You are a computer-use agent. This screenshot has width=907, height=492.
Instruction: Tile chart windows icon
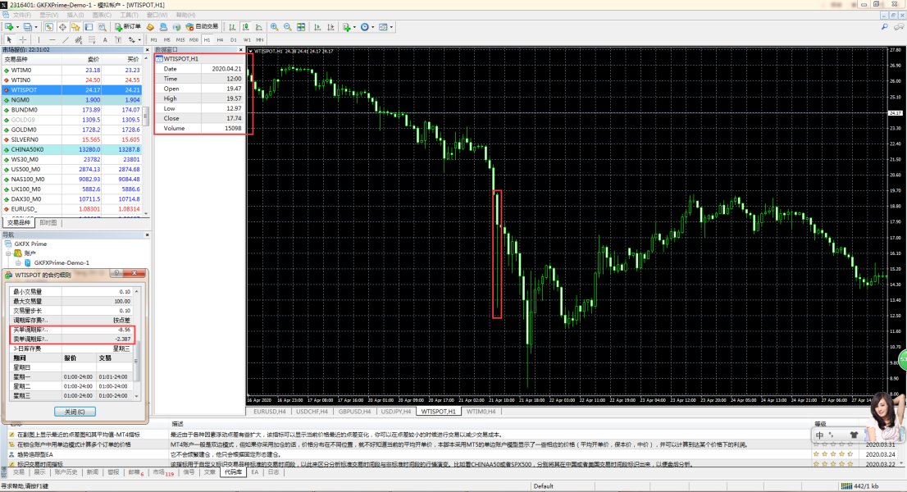[301, 26]
